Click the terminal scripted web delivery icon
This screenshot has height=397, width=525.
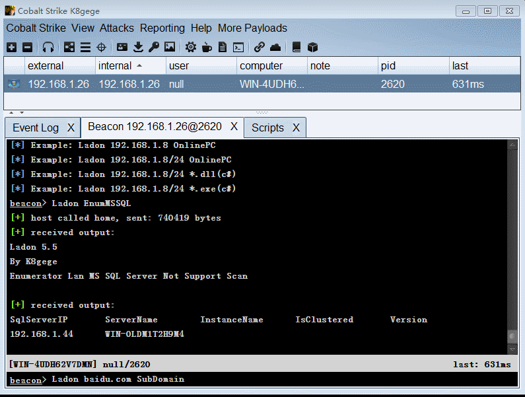click(x=238, y=48)
